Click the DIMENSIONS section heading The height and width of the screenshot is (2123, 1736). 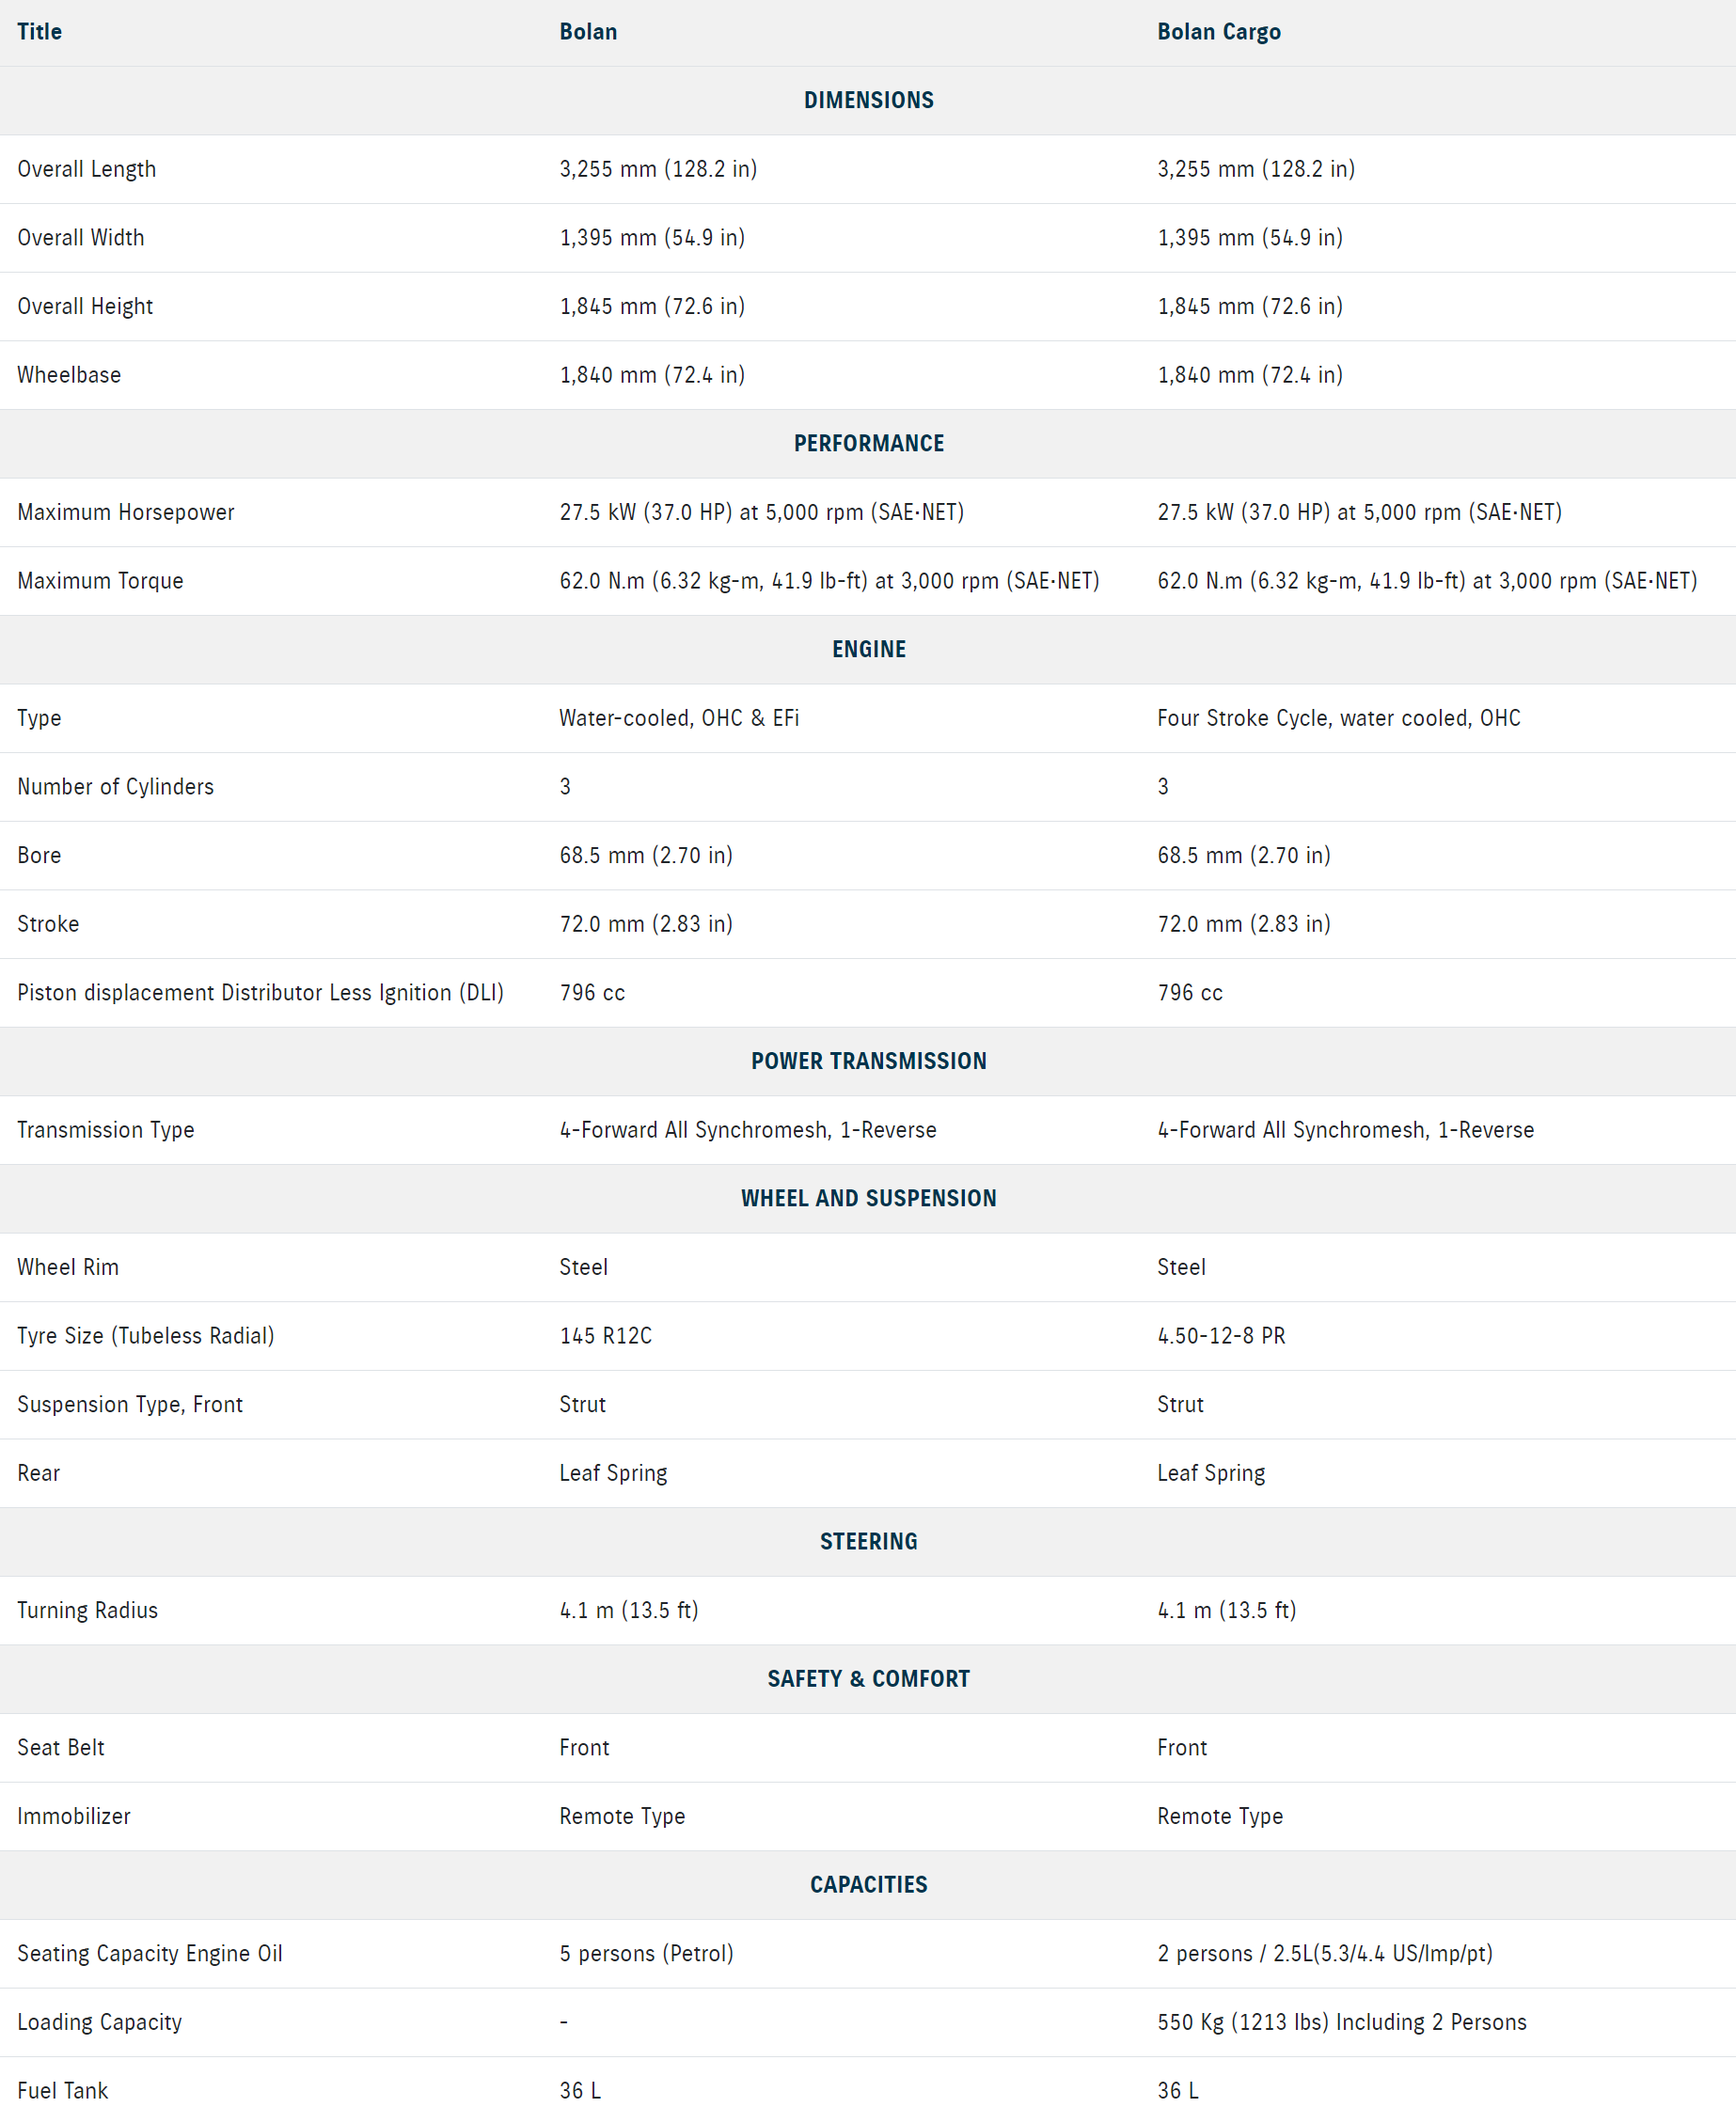pos(868,100)
